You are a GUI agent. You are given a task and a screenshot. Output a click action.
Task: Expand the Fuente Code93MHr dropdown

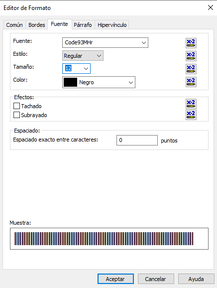[x=144, y=43]
